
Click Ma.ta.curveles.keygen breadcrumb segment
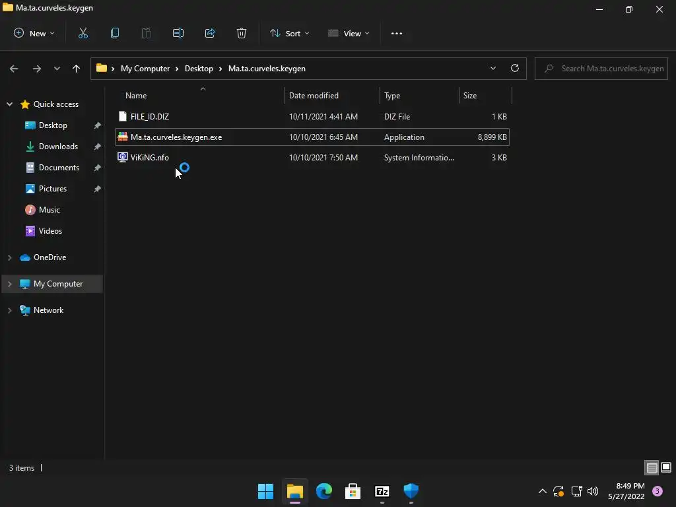click(267, 69)
